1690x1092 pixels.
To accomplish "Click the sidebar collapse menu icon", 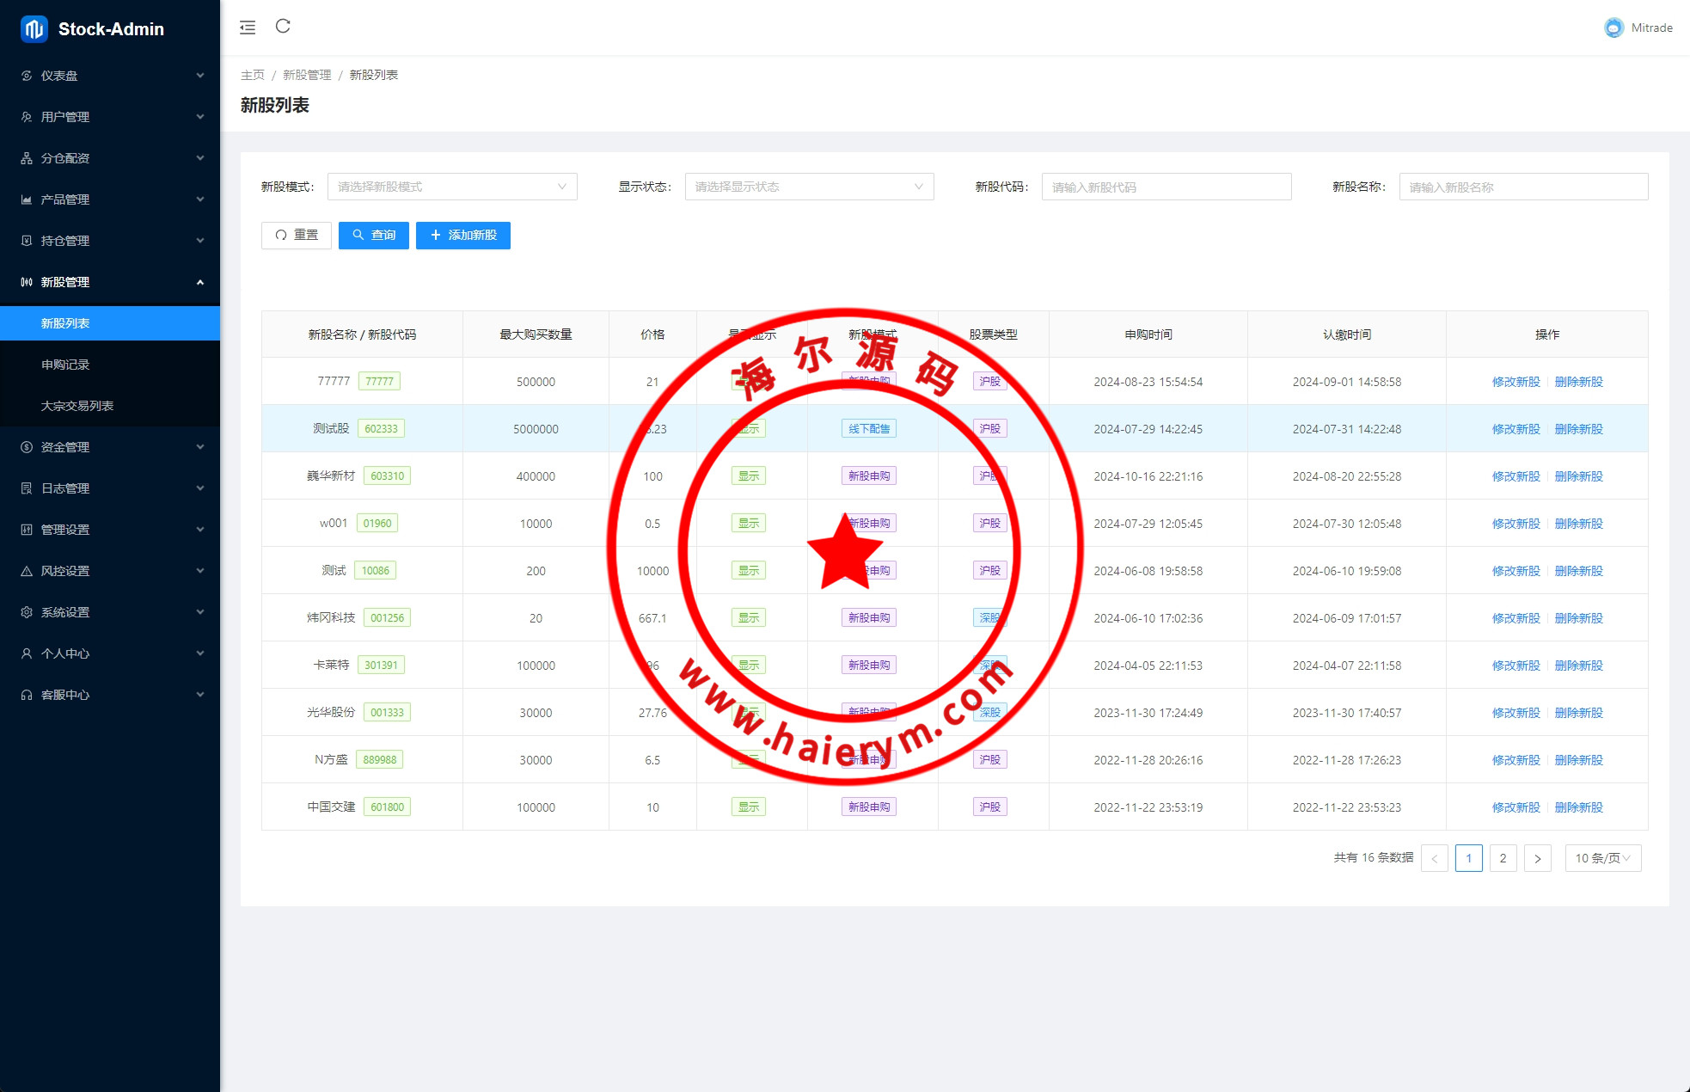I will (248, 28).
